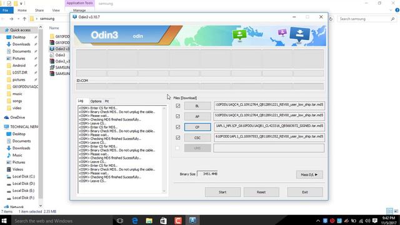Click the log panel scrollbar
Viewport: 400px width, 225px height.
click(164, 149)
